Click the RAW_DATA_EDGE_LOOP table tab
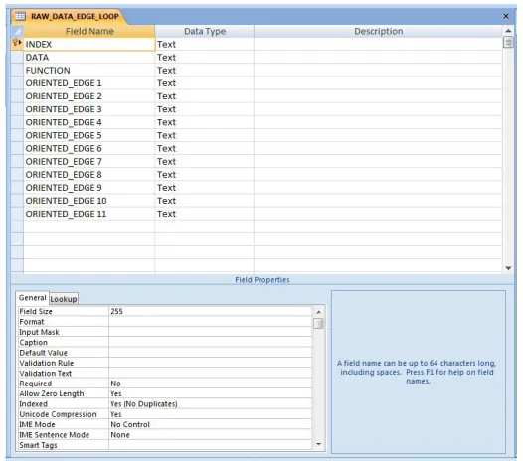 tap(70, 16)
